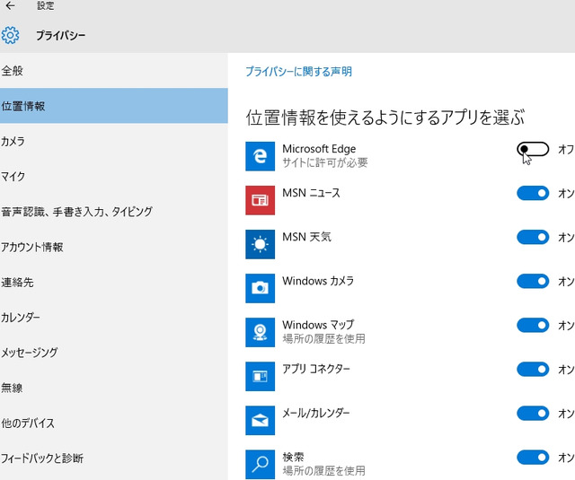This screenshot has width=575, height=480.
Task: Click the Microsoft Edge app name
Action: [x=319, y=149]
